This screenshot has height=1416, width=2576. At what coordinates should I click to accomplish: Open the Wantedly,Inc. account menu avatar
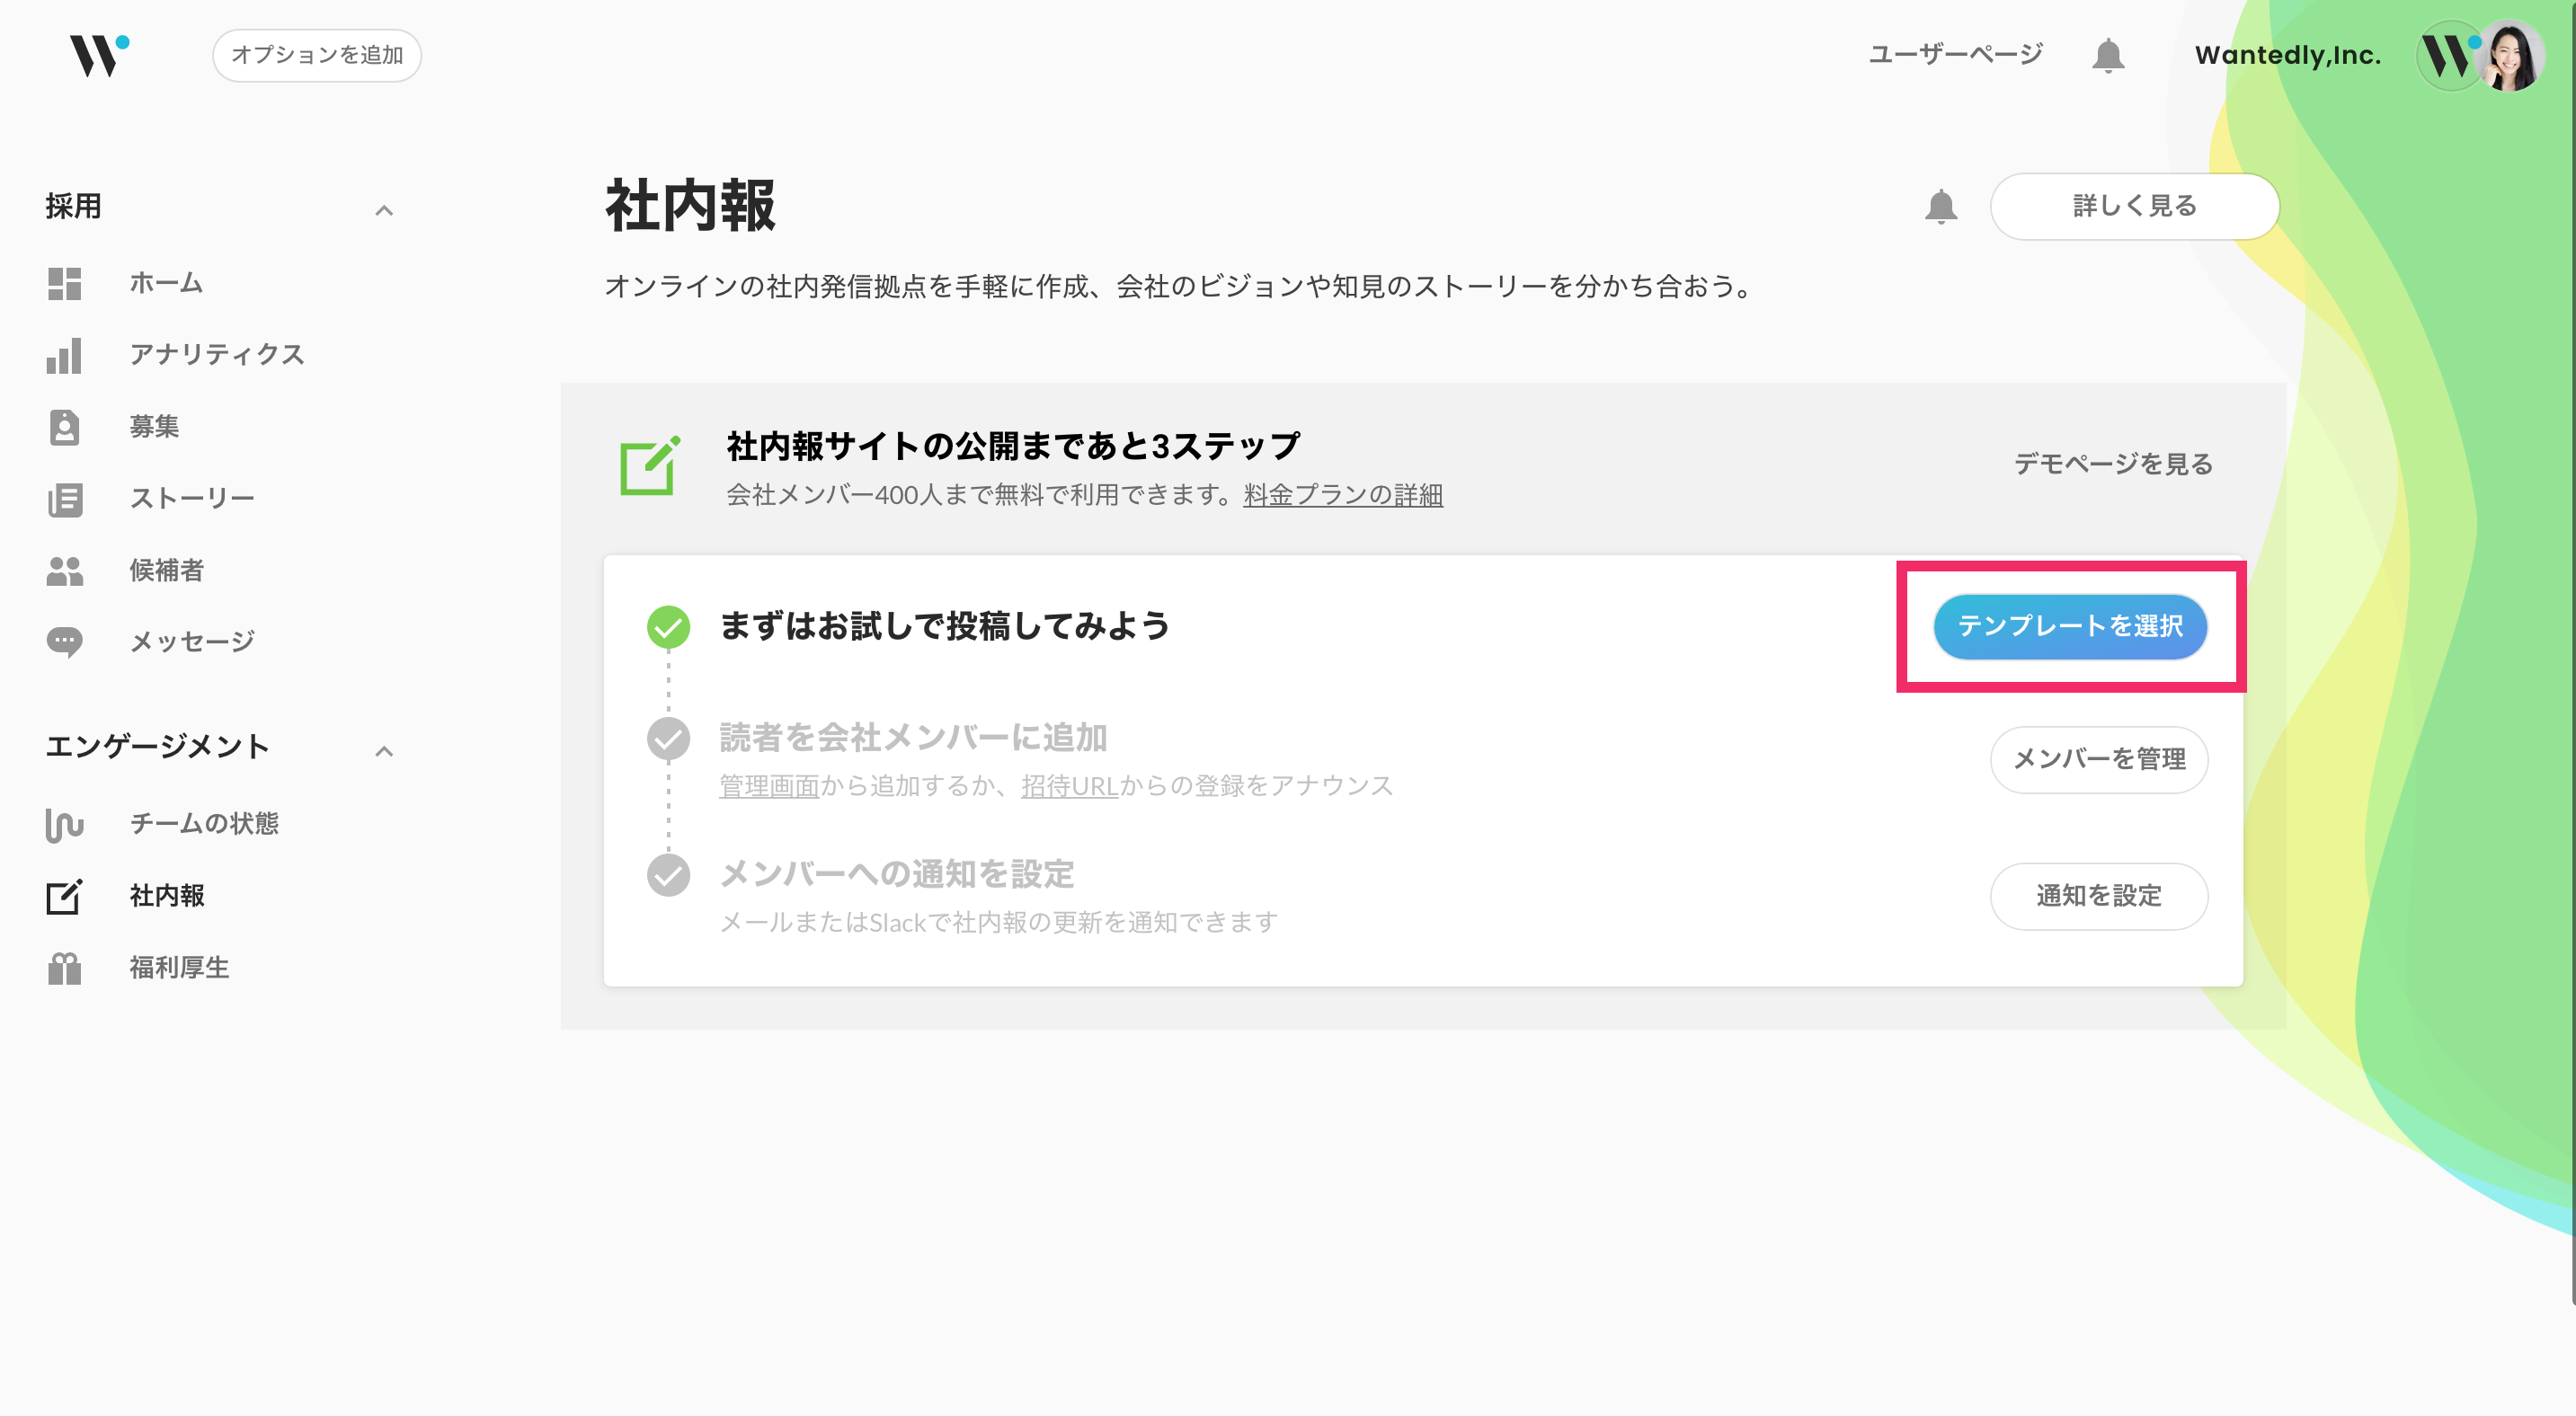point(2480,56)
